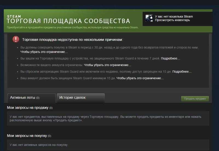This screenshot has height=151, width=219.
Task: Switch to the Активные лоты tab
Action: (x=31, y=98)
